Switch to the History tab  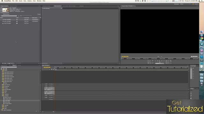point(19,66)
